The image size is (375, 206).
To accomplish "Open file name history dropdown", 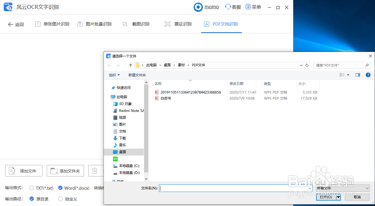I will click(x=310, y=188).
